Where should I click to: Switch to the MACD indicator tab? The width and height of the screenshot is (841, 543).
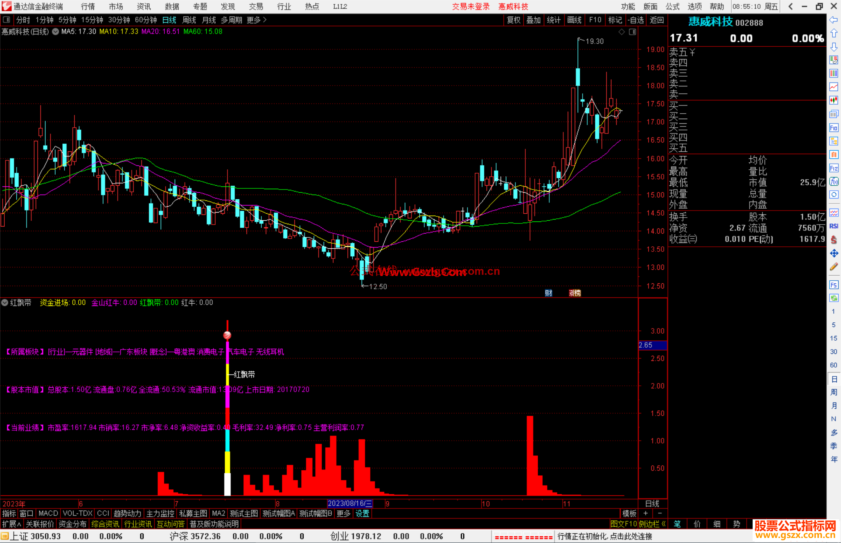tap(48, 513)
